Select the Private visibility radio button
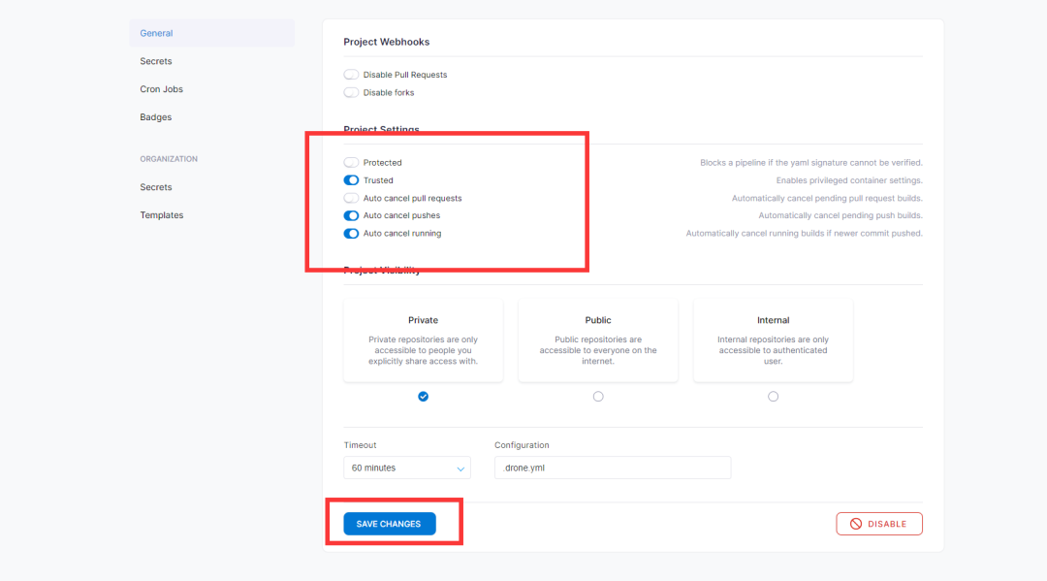 424,397
